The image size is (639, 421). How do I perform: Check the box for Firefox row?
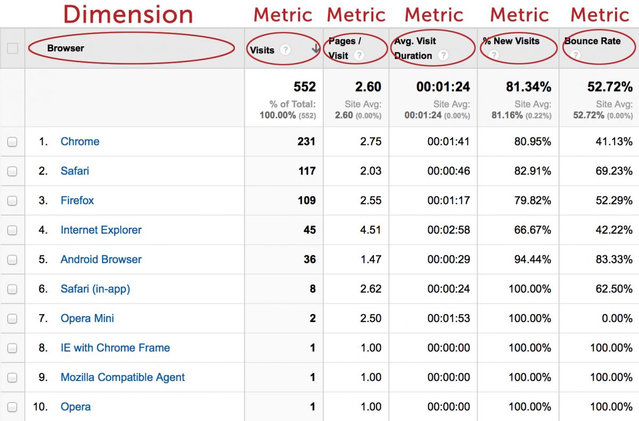pyautogui.click(x=12, y=201)
